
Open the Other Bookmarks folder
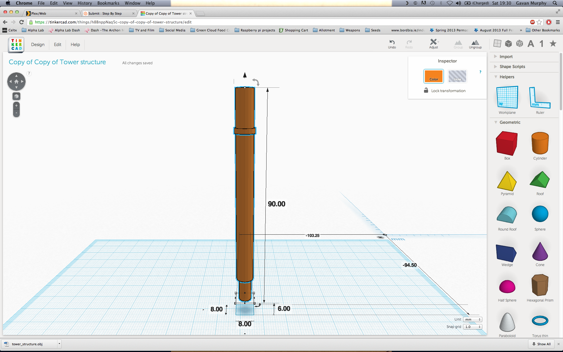[543, 30]
